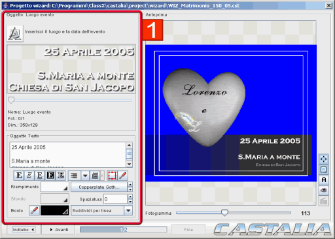The width and height of the screenshot is (335, 239).
Task: Click inside the Spaziatura input field
Action: [115, 199]
